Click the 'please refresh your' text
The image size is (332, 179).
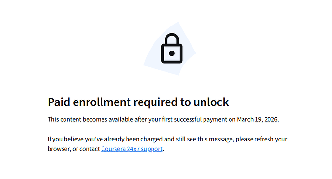[x=261, y=139]
